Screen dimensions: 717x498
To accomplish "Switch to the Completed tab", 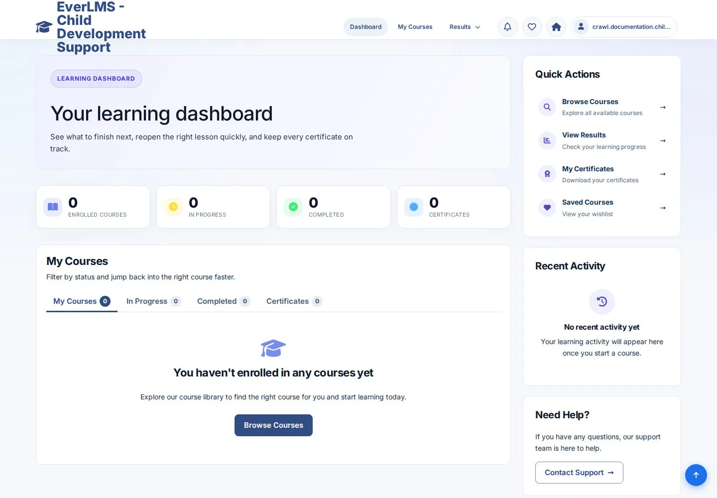I will click(223, 301).
